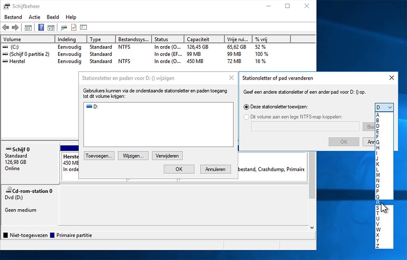The height and width of the screenshot is (260, 407).
Task: Click the show/hide console tree icon
Action: coord(28,28)
